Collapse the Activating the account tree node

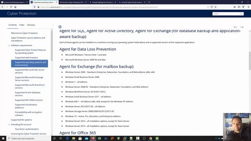click(x=9, y=125)
